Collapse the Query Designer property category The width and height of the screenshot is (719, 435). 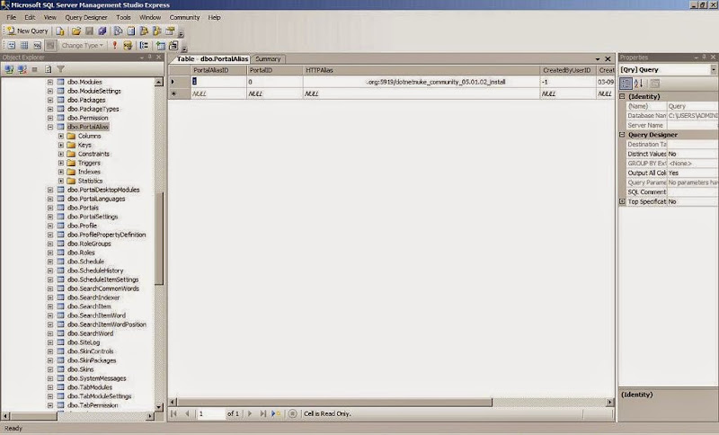pyautogui.click(x=622, y=135)
